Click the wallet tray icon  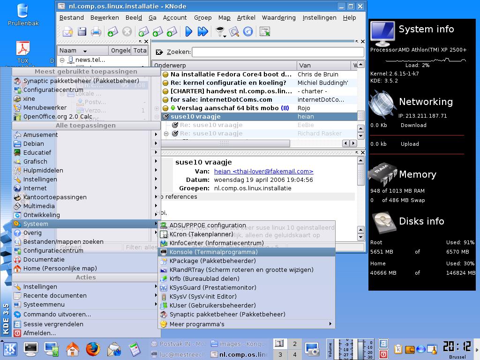tap(410, 349)
